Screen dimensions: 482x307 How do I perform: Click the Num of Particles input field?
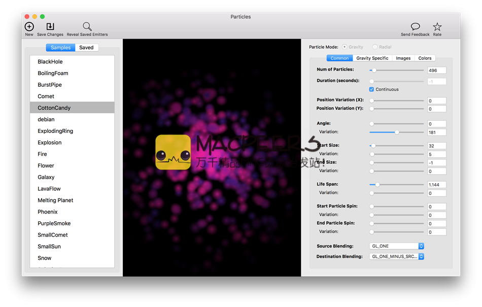click(x=436, y=71)
